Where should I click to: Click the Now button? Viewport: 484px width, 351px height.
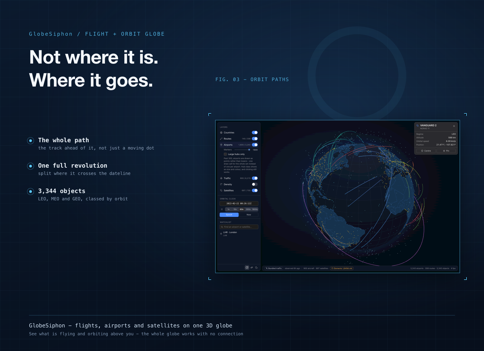[249, 215]
